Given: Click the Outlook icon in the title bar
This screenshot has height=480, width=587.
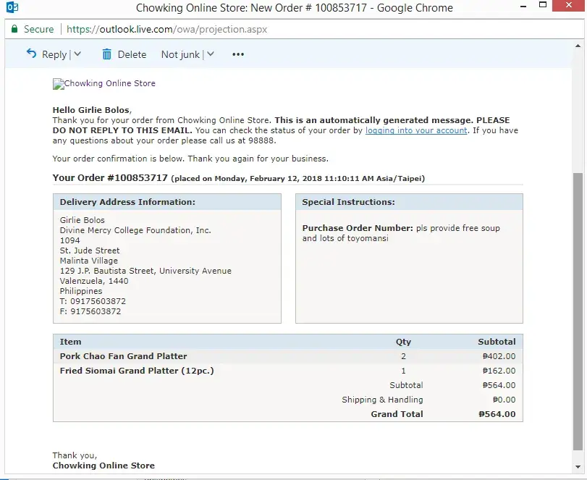Looking at the screenshot, I should pyautogui.click(x=12, y=8).
